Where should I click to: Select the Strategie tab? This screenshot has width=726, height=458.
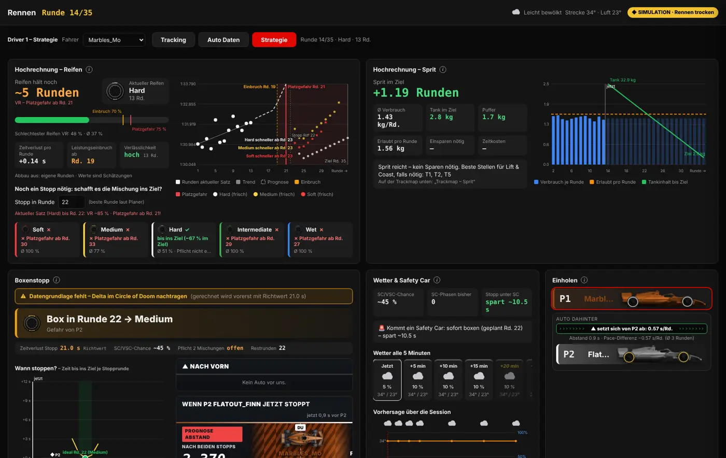274,40
